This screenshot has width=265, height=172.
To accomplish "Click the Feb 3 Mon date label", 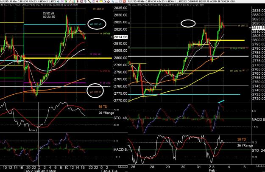I will [x=47, y=171].
